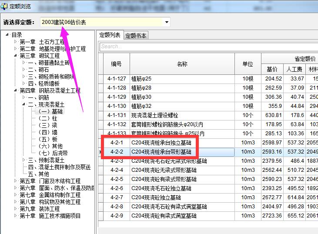Select (五) 板 tree item

(48, 139)
